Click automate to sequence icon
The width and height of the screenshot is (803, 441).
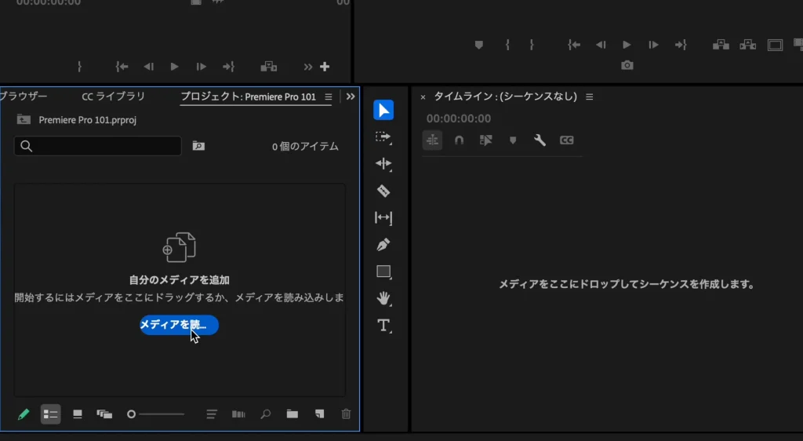(x=238, y=414)
